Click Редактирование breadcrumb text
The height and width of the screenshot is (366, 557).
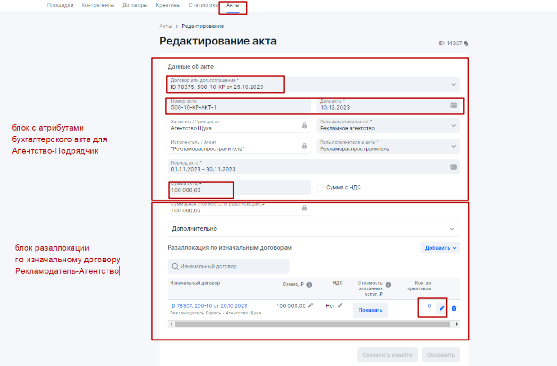(x=203, y=26)
